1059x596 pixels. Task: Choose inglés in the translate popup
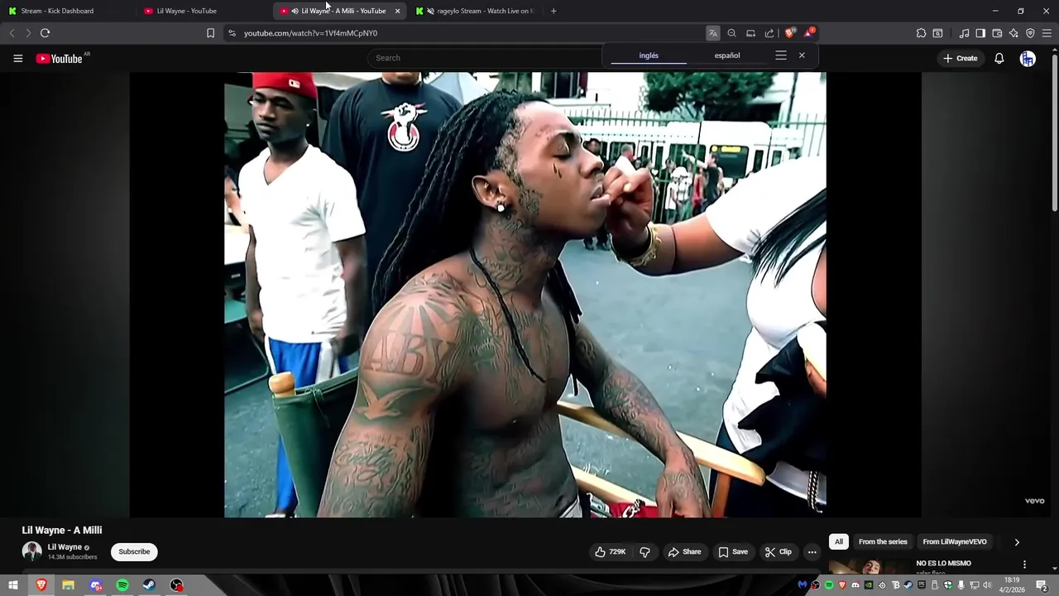649,55
